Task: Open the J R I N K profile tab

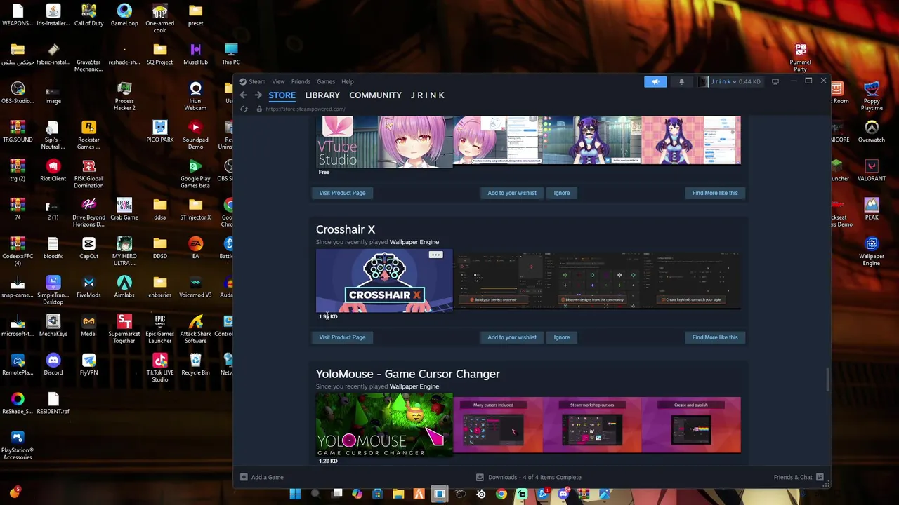Action: [428, 95]
